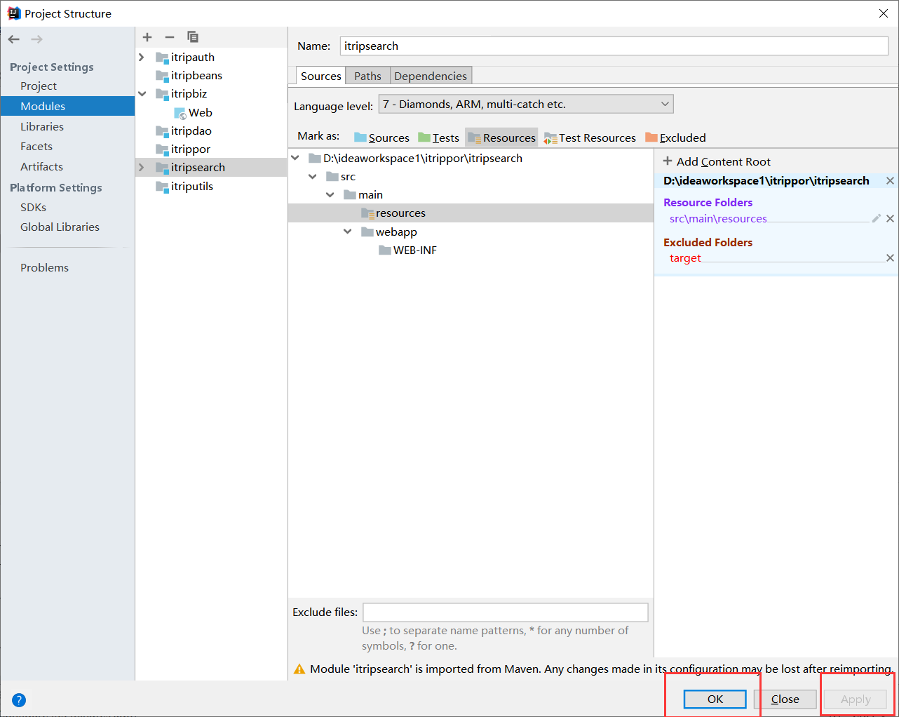Open the Artifacts settings page
The image size is (899, 717).
42,167
